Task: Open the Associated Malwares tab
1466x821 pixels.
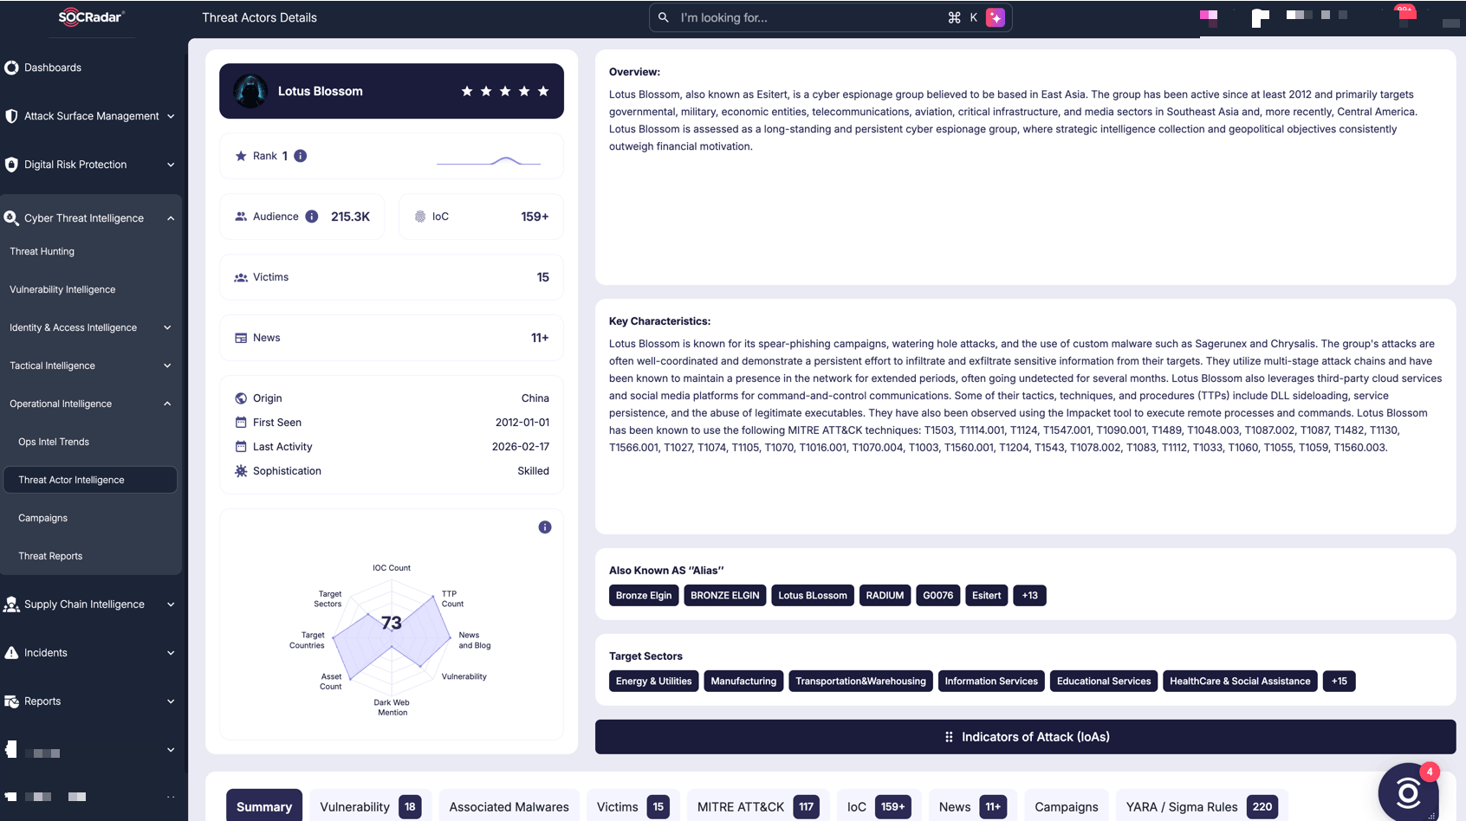Action: [x=509, y=806]
